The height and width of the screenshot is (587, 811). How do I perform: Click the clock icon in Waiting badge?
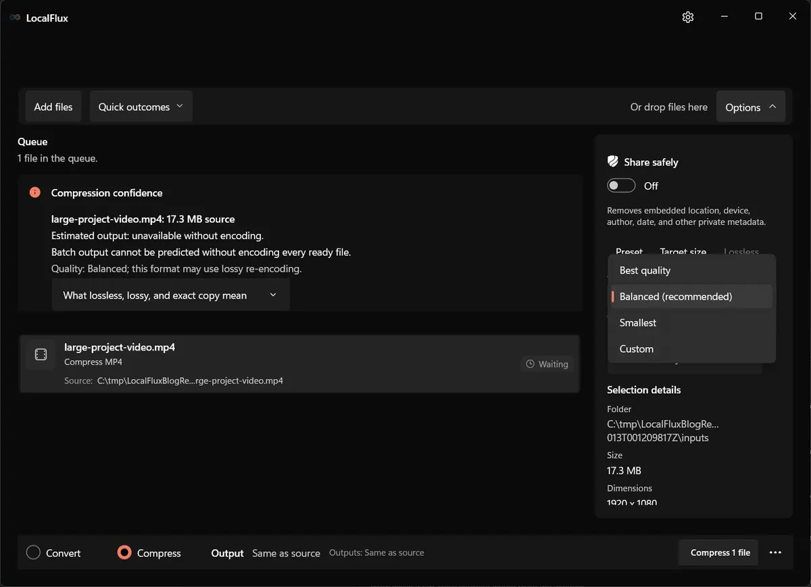click(x=531, y=364)
